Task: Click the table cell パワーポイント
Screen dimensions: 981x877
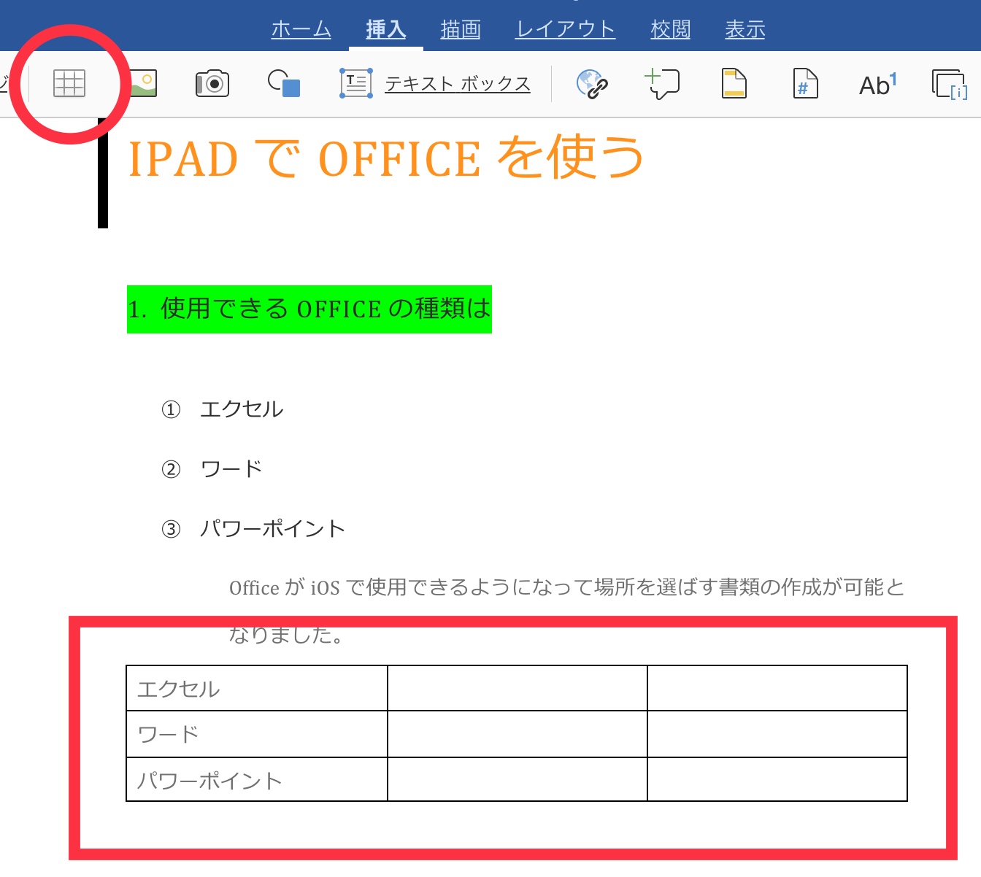Action: click(x=257, y=780)
